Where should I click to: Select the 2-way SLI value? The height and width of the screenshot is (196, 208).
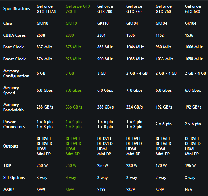click(161, 178)
